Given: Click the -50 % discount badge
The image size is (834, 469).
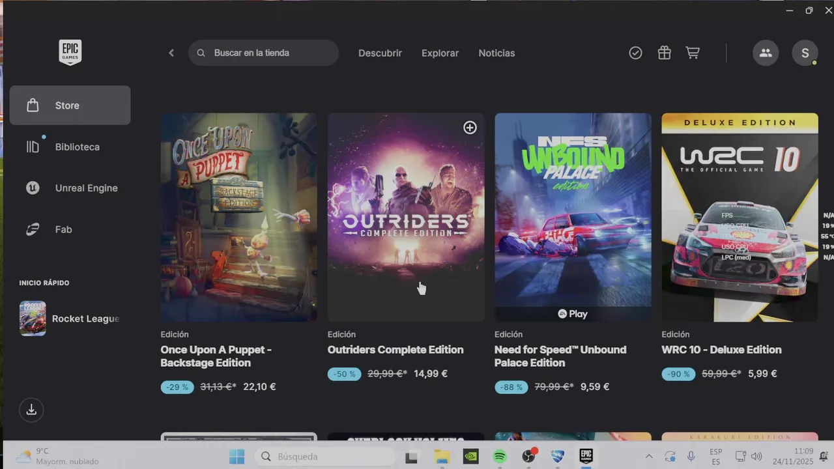Looking at the screenshot, I should [345, 374].
